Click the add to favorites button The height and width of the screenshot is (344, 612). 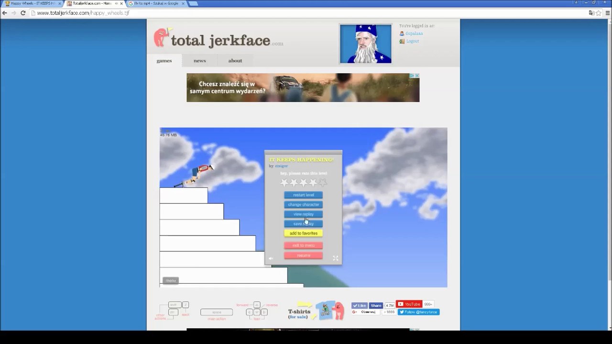[304, 233]
